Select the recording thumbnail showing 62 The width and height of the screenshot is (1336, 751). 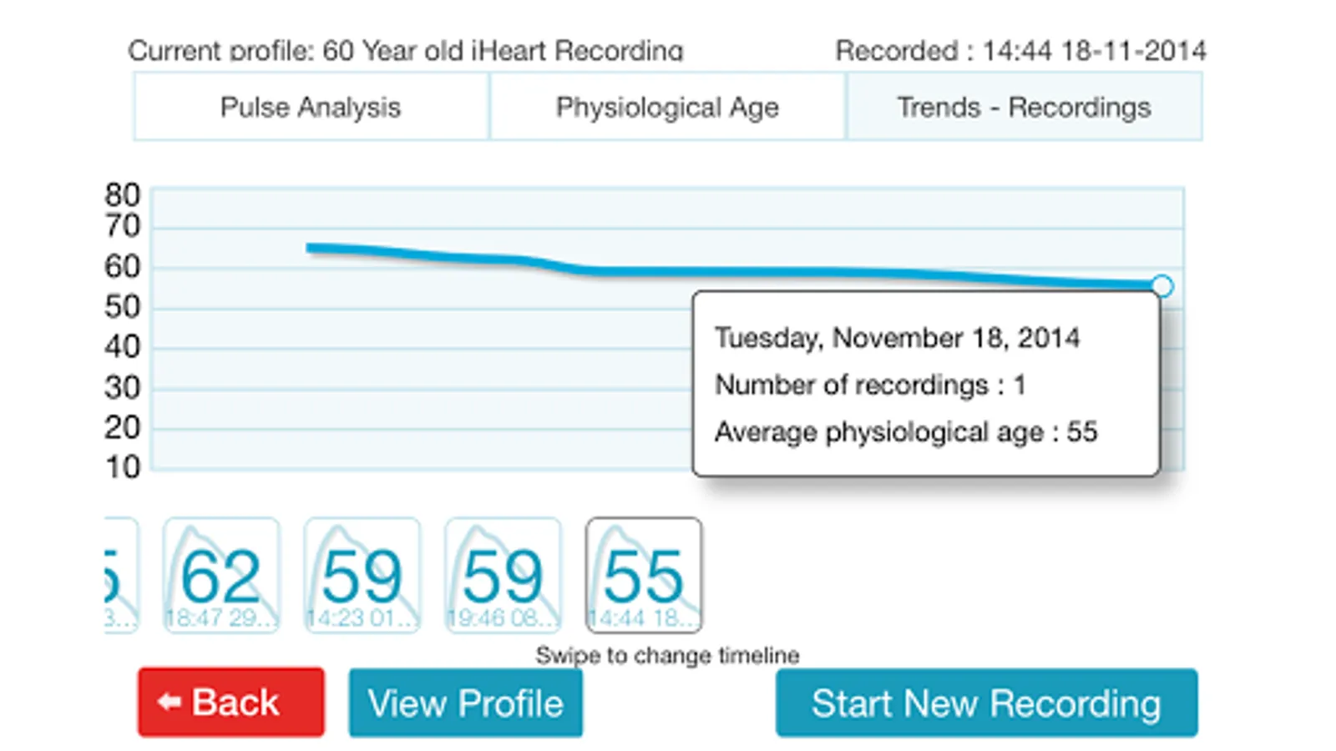tap(221, 576)
